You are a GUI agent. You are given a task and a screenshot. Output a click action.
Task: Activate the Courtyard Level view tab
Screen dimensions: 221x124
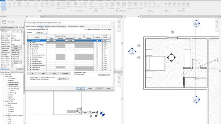(x=132, y=17)
